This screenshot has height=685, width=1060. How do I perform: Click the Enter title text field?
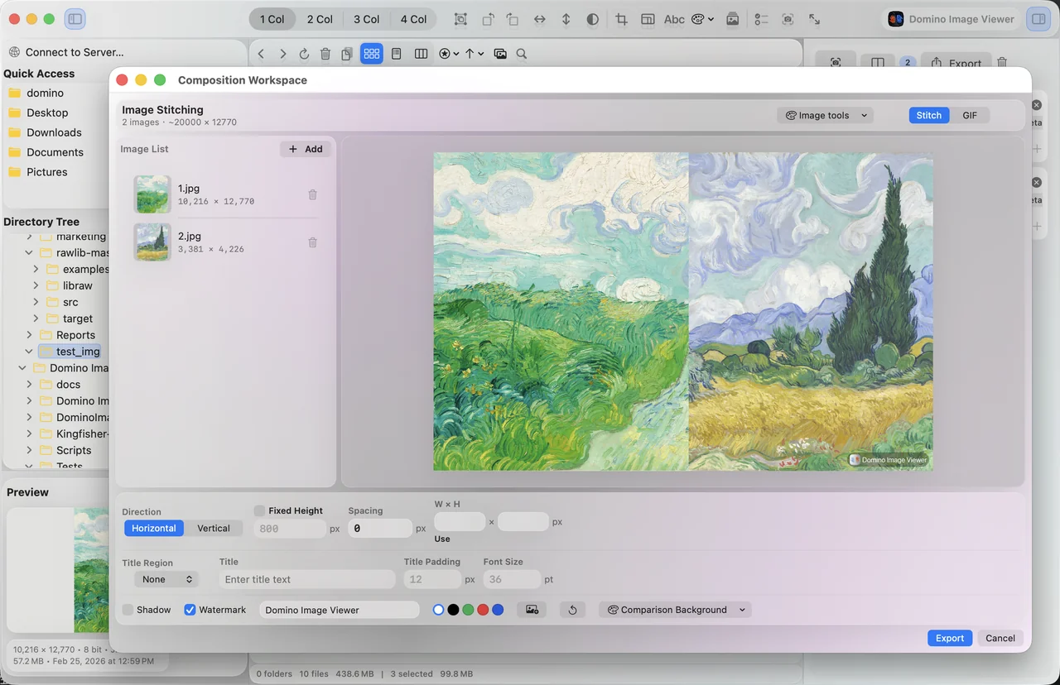coord(307,580)
